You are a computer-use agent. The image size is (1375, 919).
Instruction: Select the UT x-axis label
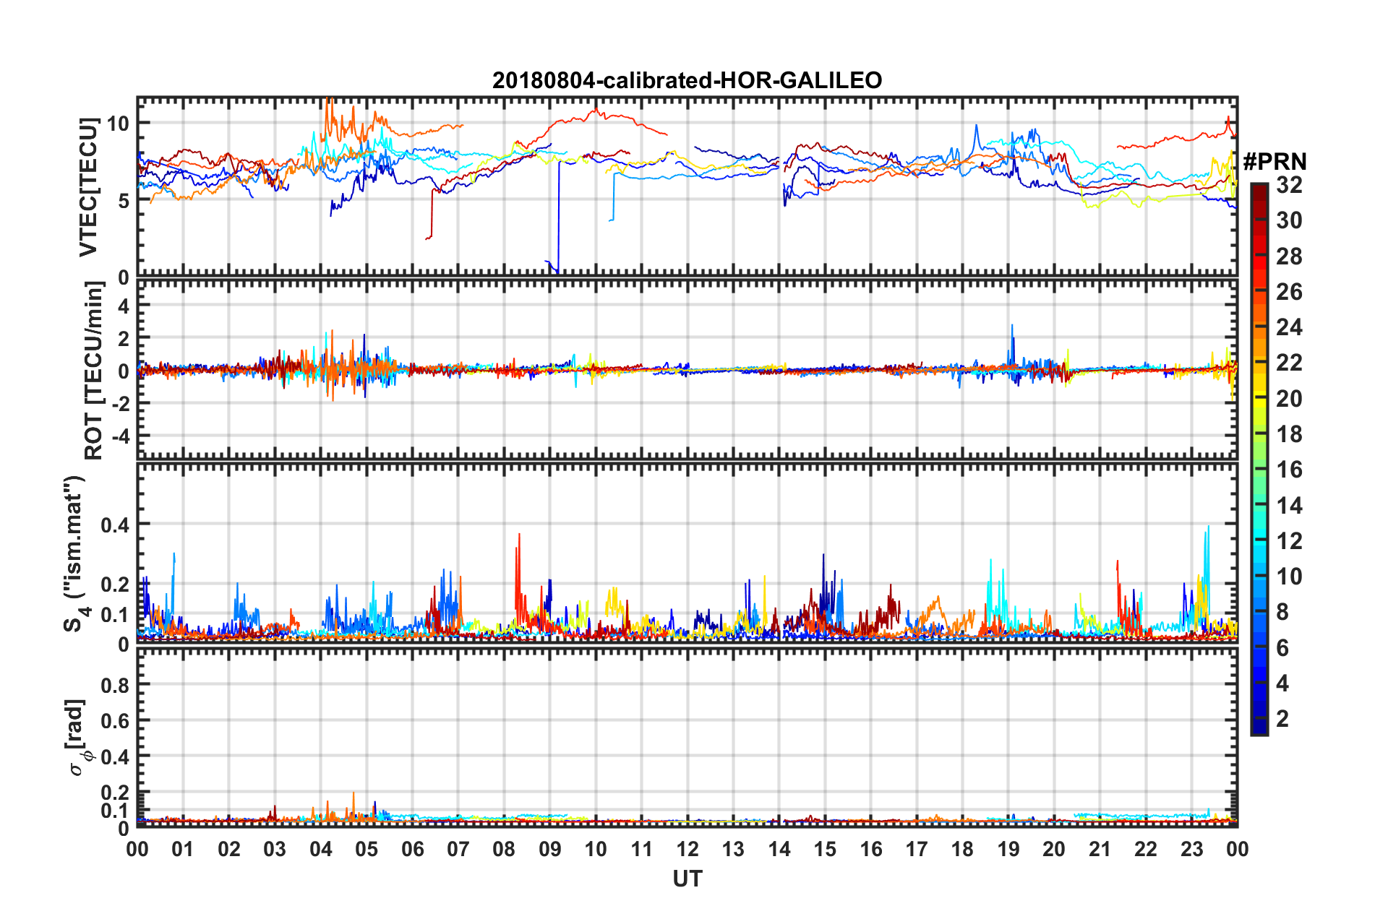(x=687, y=879)
